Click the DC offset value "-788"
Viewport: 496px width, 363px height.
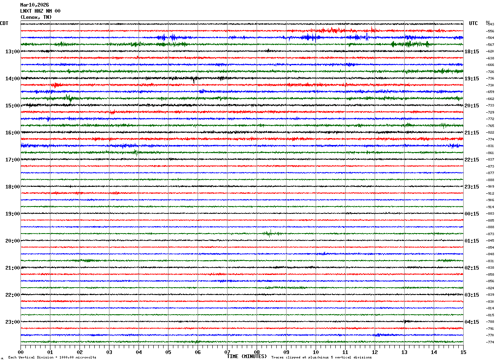[490, 322]
